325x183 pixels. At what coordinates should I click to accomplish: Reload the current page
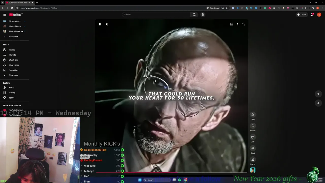pyautogui.click(x=12, y=8)
